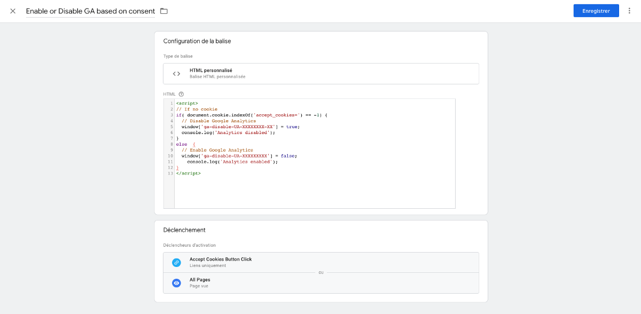The width and height of the screenshot is (641, 314).
Task: Click the eye icon for All Pages trigger
Action: [x=176, y=283]
